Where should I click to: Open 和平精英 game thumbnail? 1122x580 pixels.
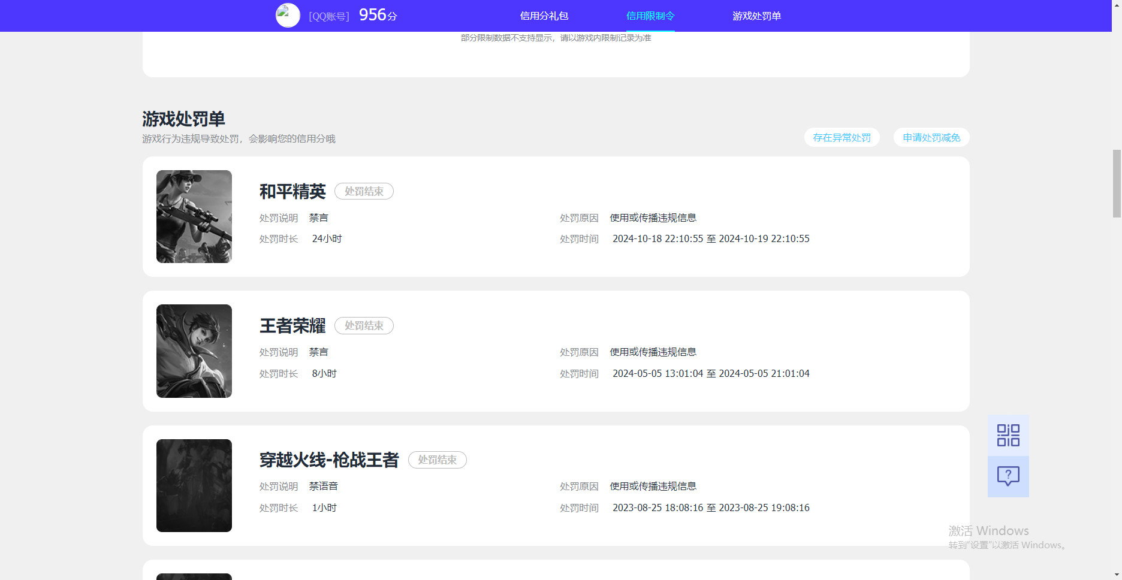(194, 216)
